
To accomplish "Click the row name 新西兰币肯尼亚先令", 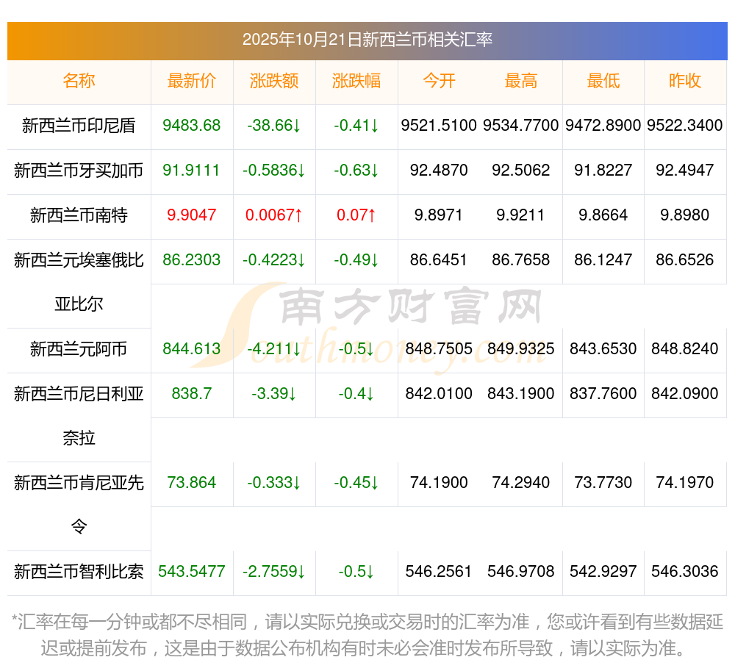I will [79, 505].
